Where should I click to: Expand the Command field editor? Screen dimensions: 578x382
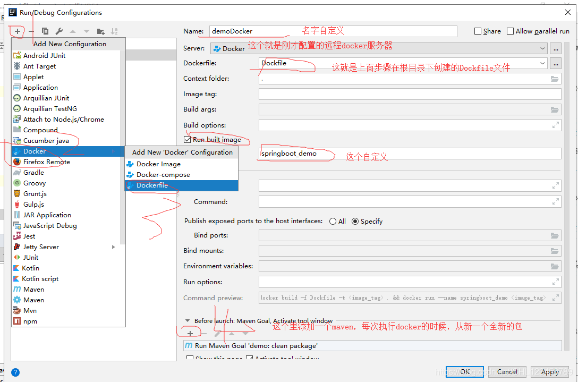point(556,202)
